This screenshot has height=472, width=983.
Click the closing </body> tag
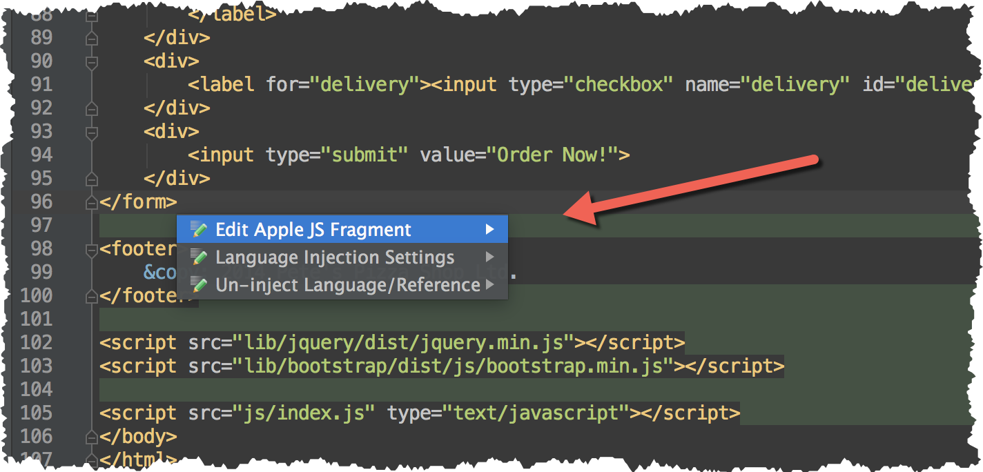tap(138, 437)
